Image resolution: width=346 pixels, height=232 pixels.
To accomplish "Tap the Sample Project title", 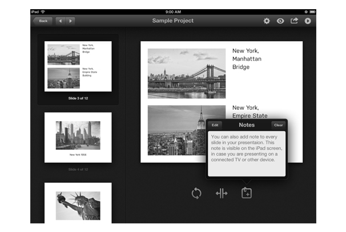I will click(172, 21).
